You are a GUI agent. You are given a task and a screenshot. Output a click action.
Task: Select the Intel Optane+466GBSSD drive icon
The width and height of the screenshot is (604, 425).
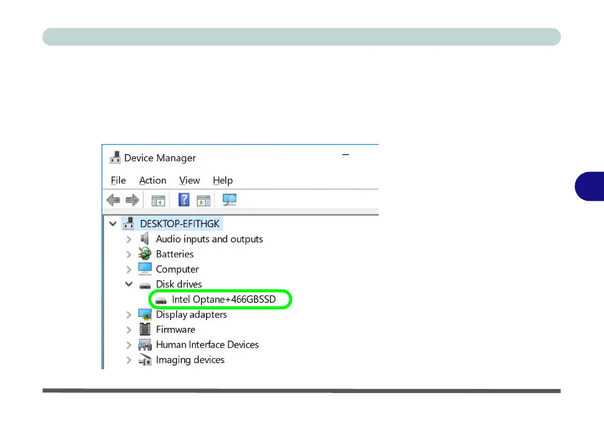[161, 300]
